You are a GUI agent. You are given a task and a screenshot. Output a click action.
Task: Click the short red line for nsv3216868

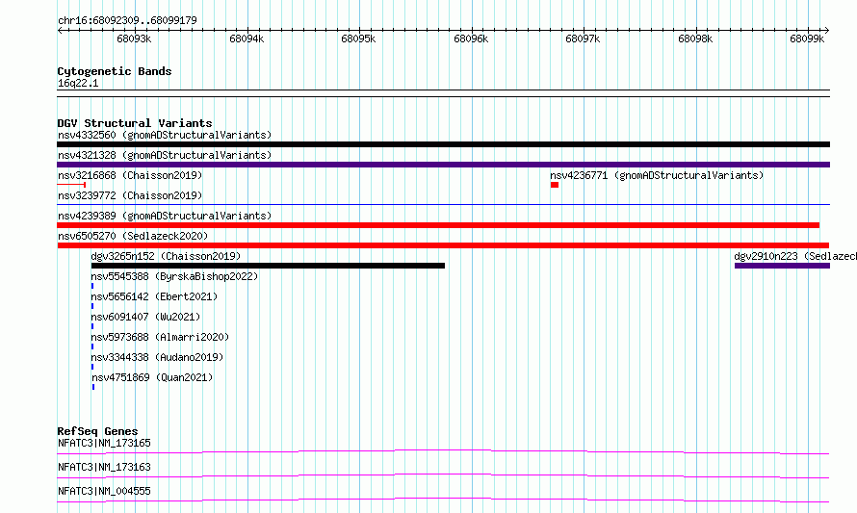coord(71,185)
